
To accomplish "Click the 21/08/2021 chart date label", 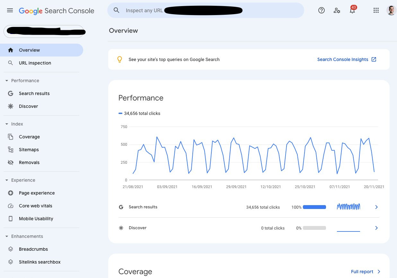I will tap(133, 187).
